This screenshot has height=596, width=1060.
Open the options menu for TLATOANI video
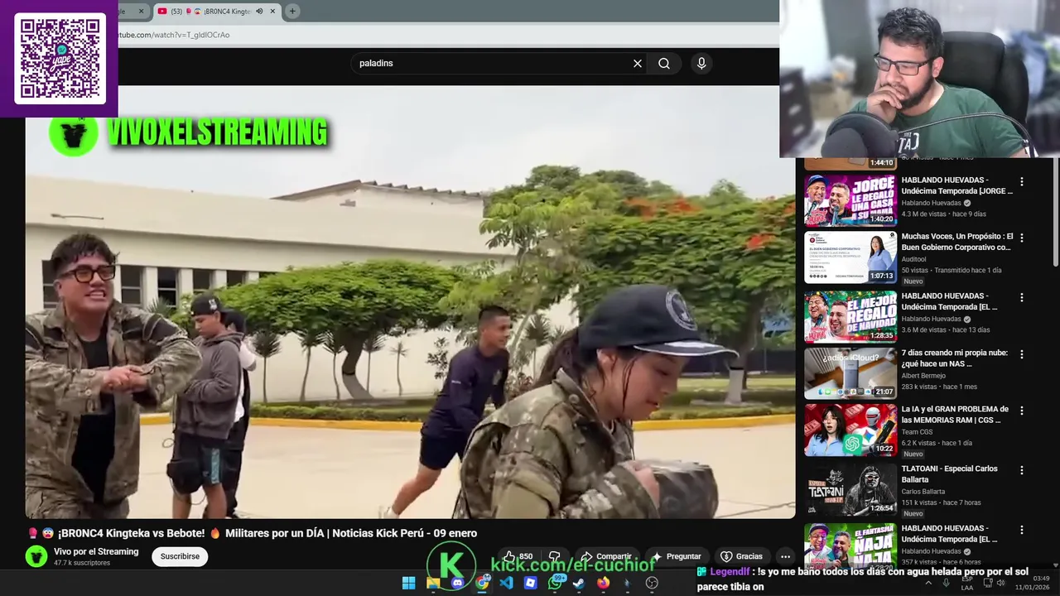point(1021,470)
